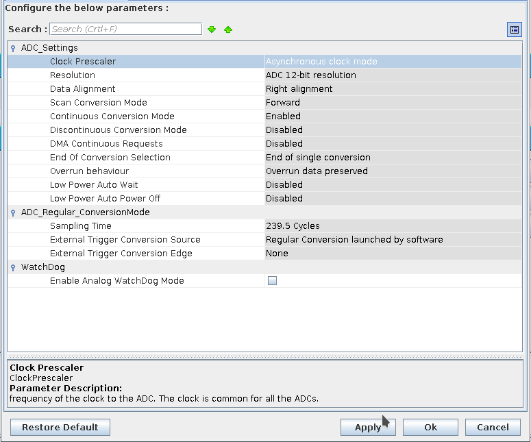Confirm with the Ok button

(430, 427)
